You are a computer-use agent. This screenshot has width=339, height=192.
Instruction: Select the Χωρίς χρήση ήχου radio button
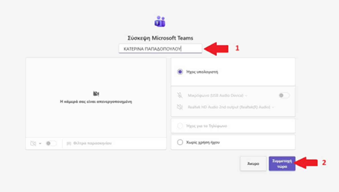click(x=180, y=142)
